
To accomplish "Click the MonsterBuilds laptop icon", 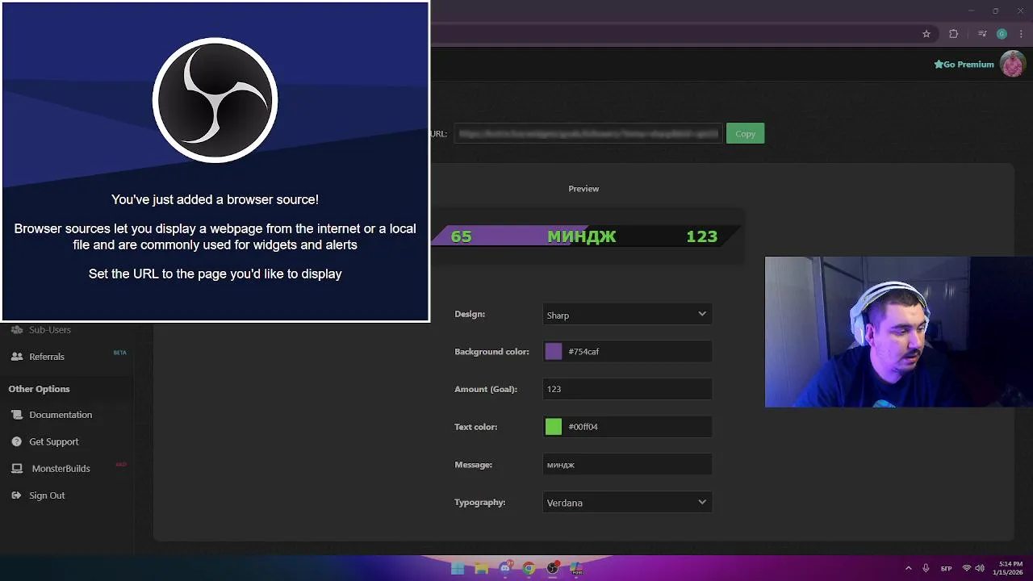I will [17, 469].
